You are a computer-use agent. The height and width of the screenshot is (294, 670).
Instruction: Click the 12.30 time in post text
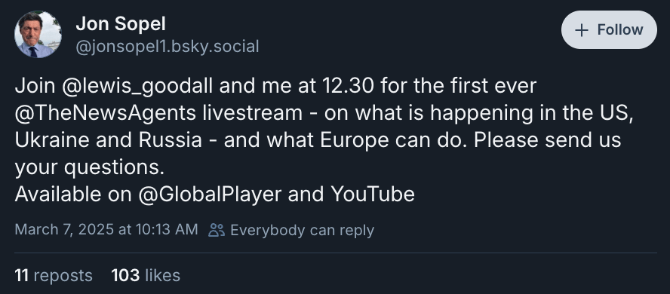[349, 86]
